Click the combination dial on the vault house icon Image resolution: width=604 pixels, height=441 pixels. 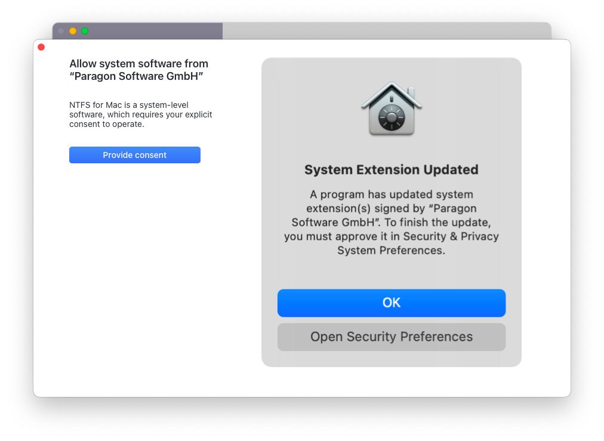pyautogui.click(x=392, y=117)
